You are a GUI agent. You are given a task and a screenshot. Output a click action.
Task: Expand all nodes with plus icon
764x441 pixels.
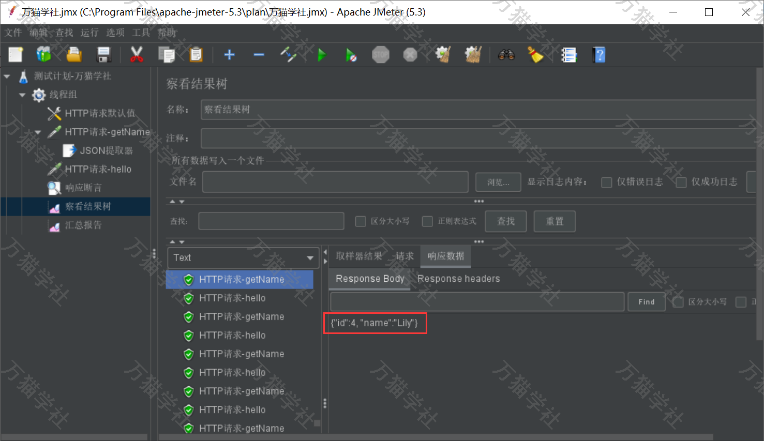(229, 55)
